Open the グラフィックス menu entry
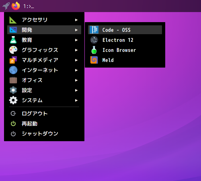Image resolution: width=201 pixels, height=181 pixels. 44,50
